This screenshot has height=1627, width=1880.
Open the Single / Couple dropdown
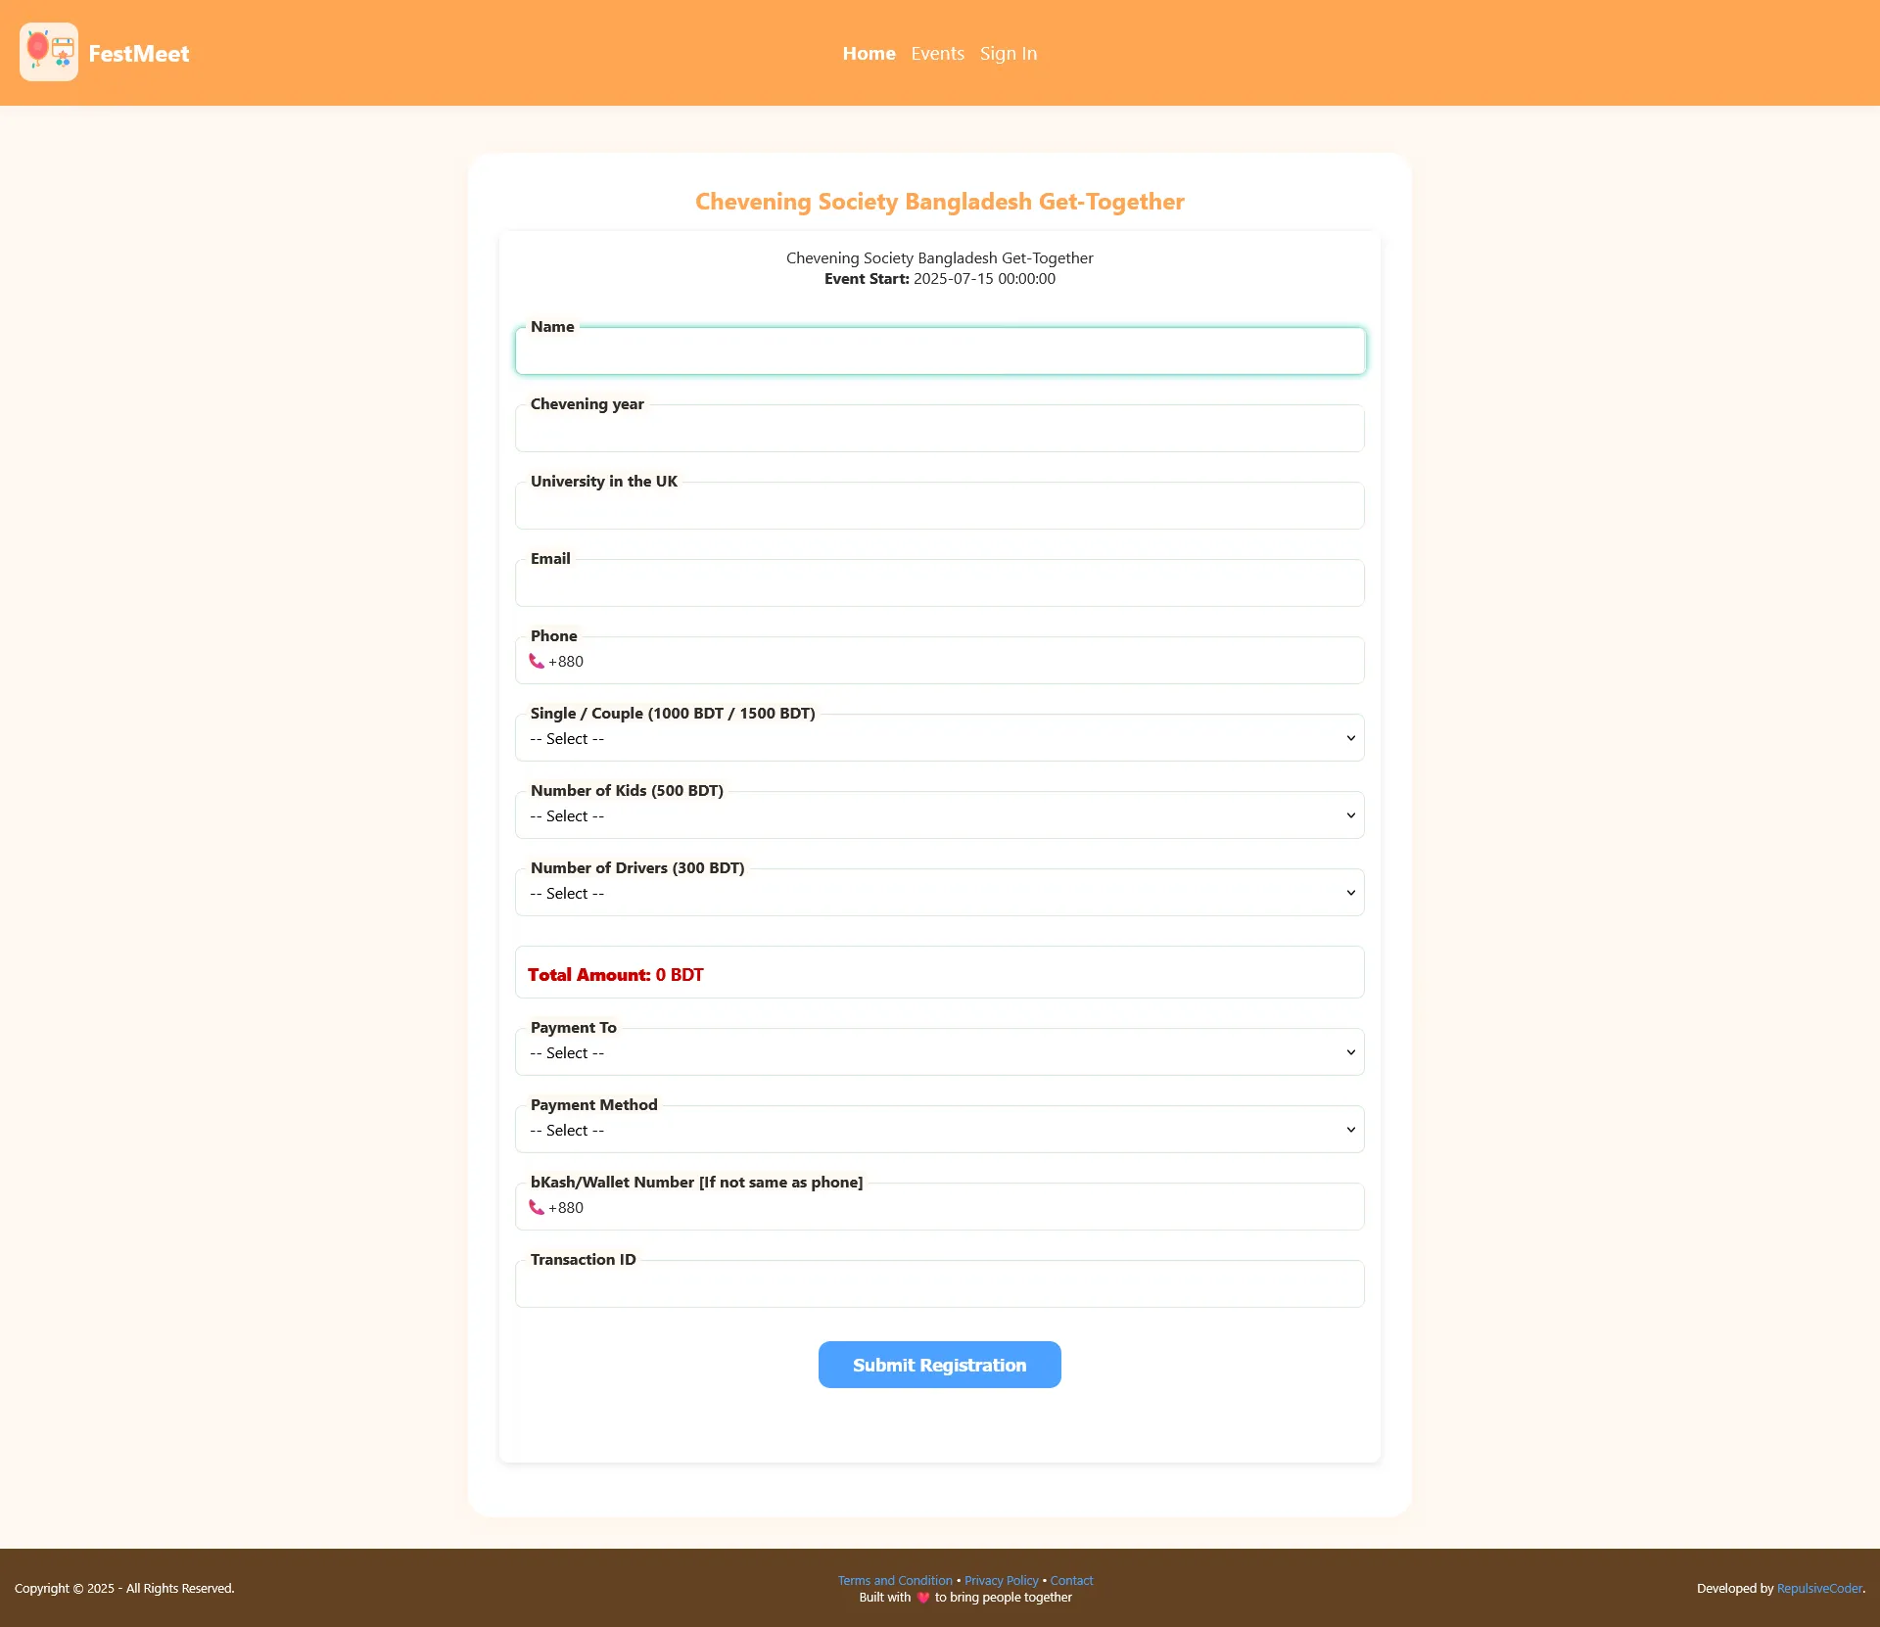[x=939, y=738]
